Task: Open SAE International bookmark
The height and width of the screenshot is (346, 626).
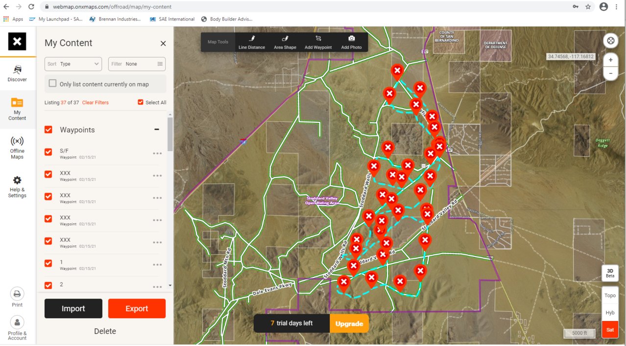Action: click(172, 19)
